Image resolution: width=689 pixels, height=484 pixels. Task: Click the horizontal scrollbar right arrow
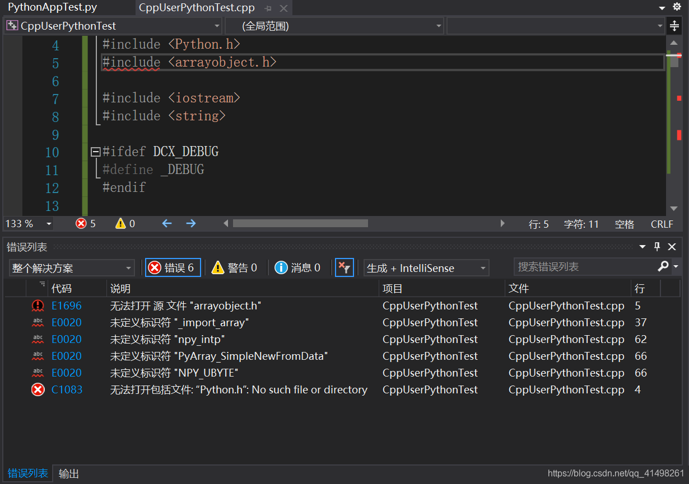click(x=502, y=223)
